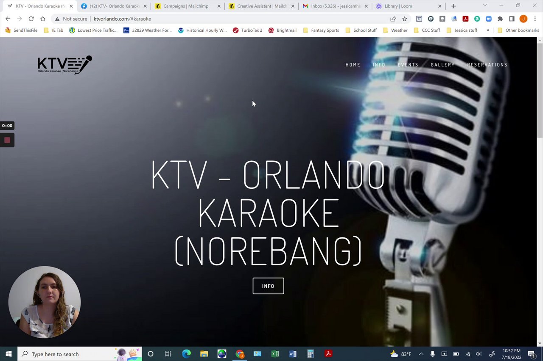Open the orange J profile avatar
Viewport: 543px width, 361px height.
tap(523, 19)
